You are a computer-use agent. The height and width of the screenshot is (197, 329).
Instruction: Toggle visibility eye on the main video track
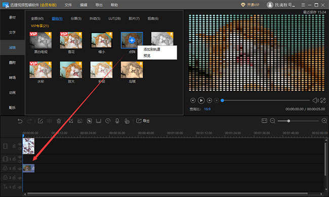(x=20, y=144)
